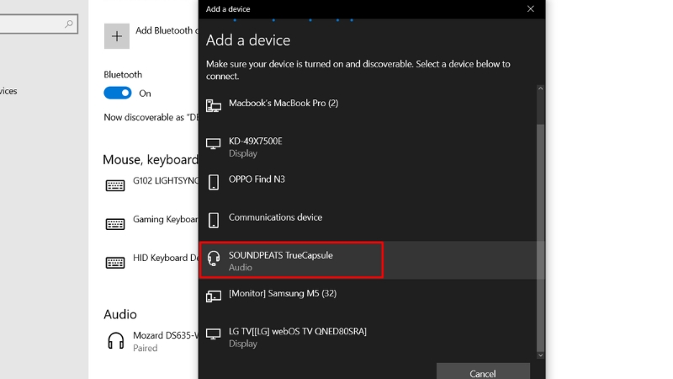The image size is (673, 379).
Task: Click the Macbook's MacBook Pro computer icon
Action: coord(214,105)
